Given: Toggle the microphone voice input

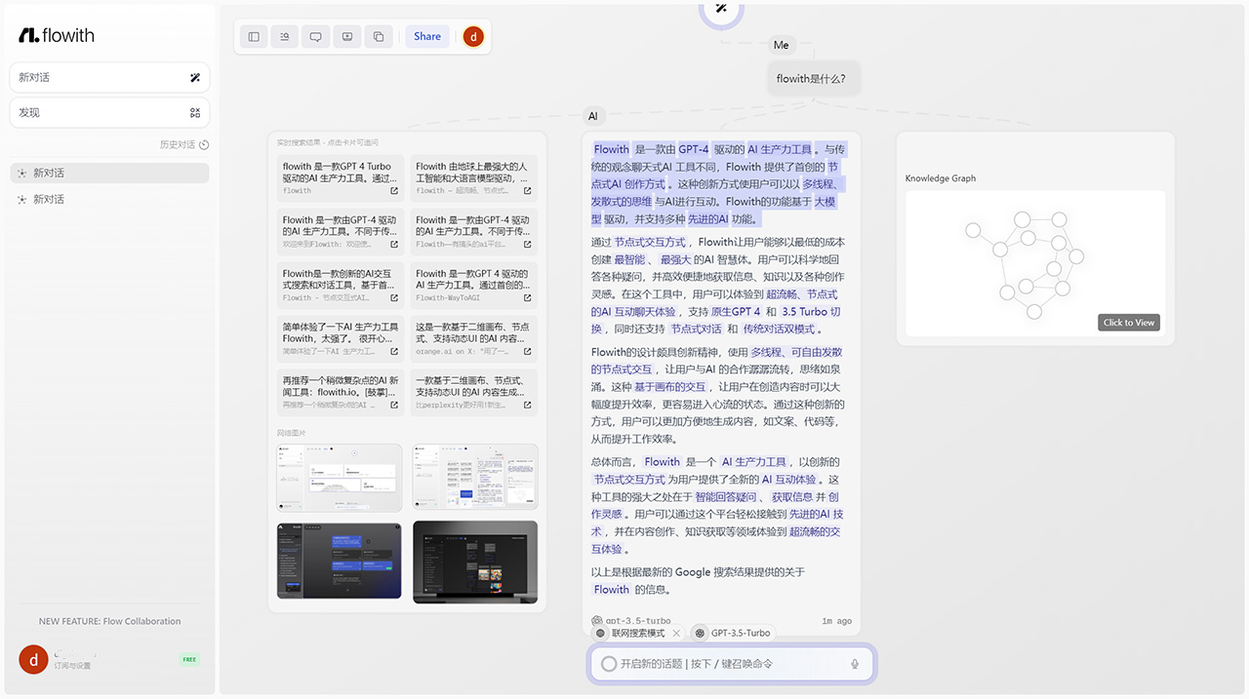Looking at the screenshot, I should click(x=855, y=663).
